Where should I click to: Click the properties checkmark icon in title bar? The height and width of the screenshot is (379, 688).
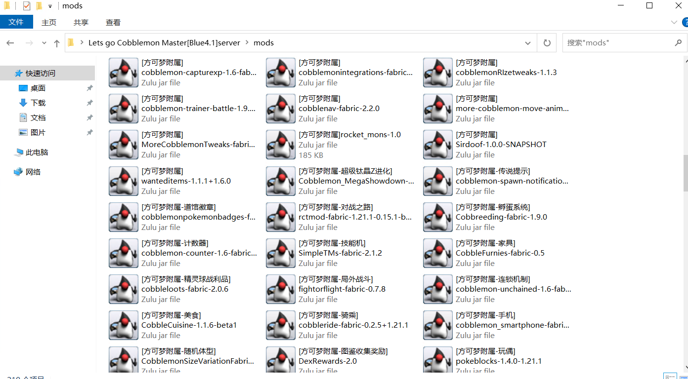point(27,6)
